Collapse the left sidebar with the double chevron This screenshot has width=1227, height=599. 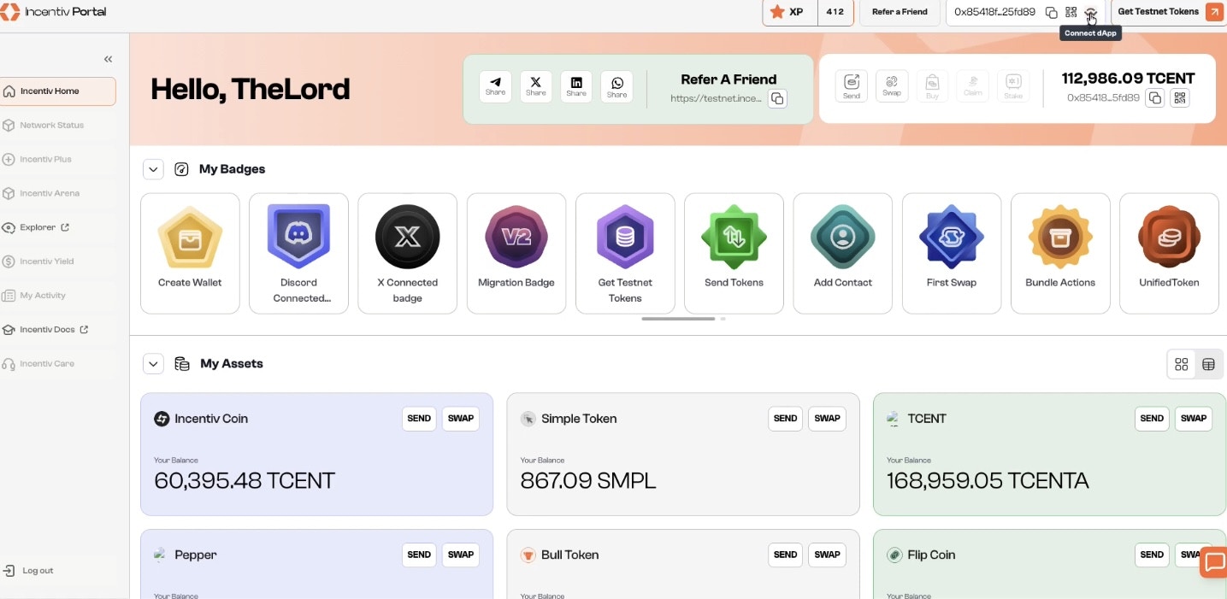click(108, 59)
